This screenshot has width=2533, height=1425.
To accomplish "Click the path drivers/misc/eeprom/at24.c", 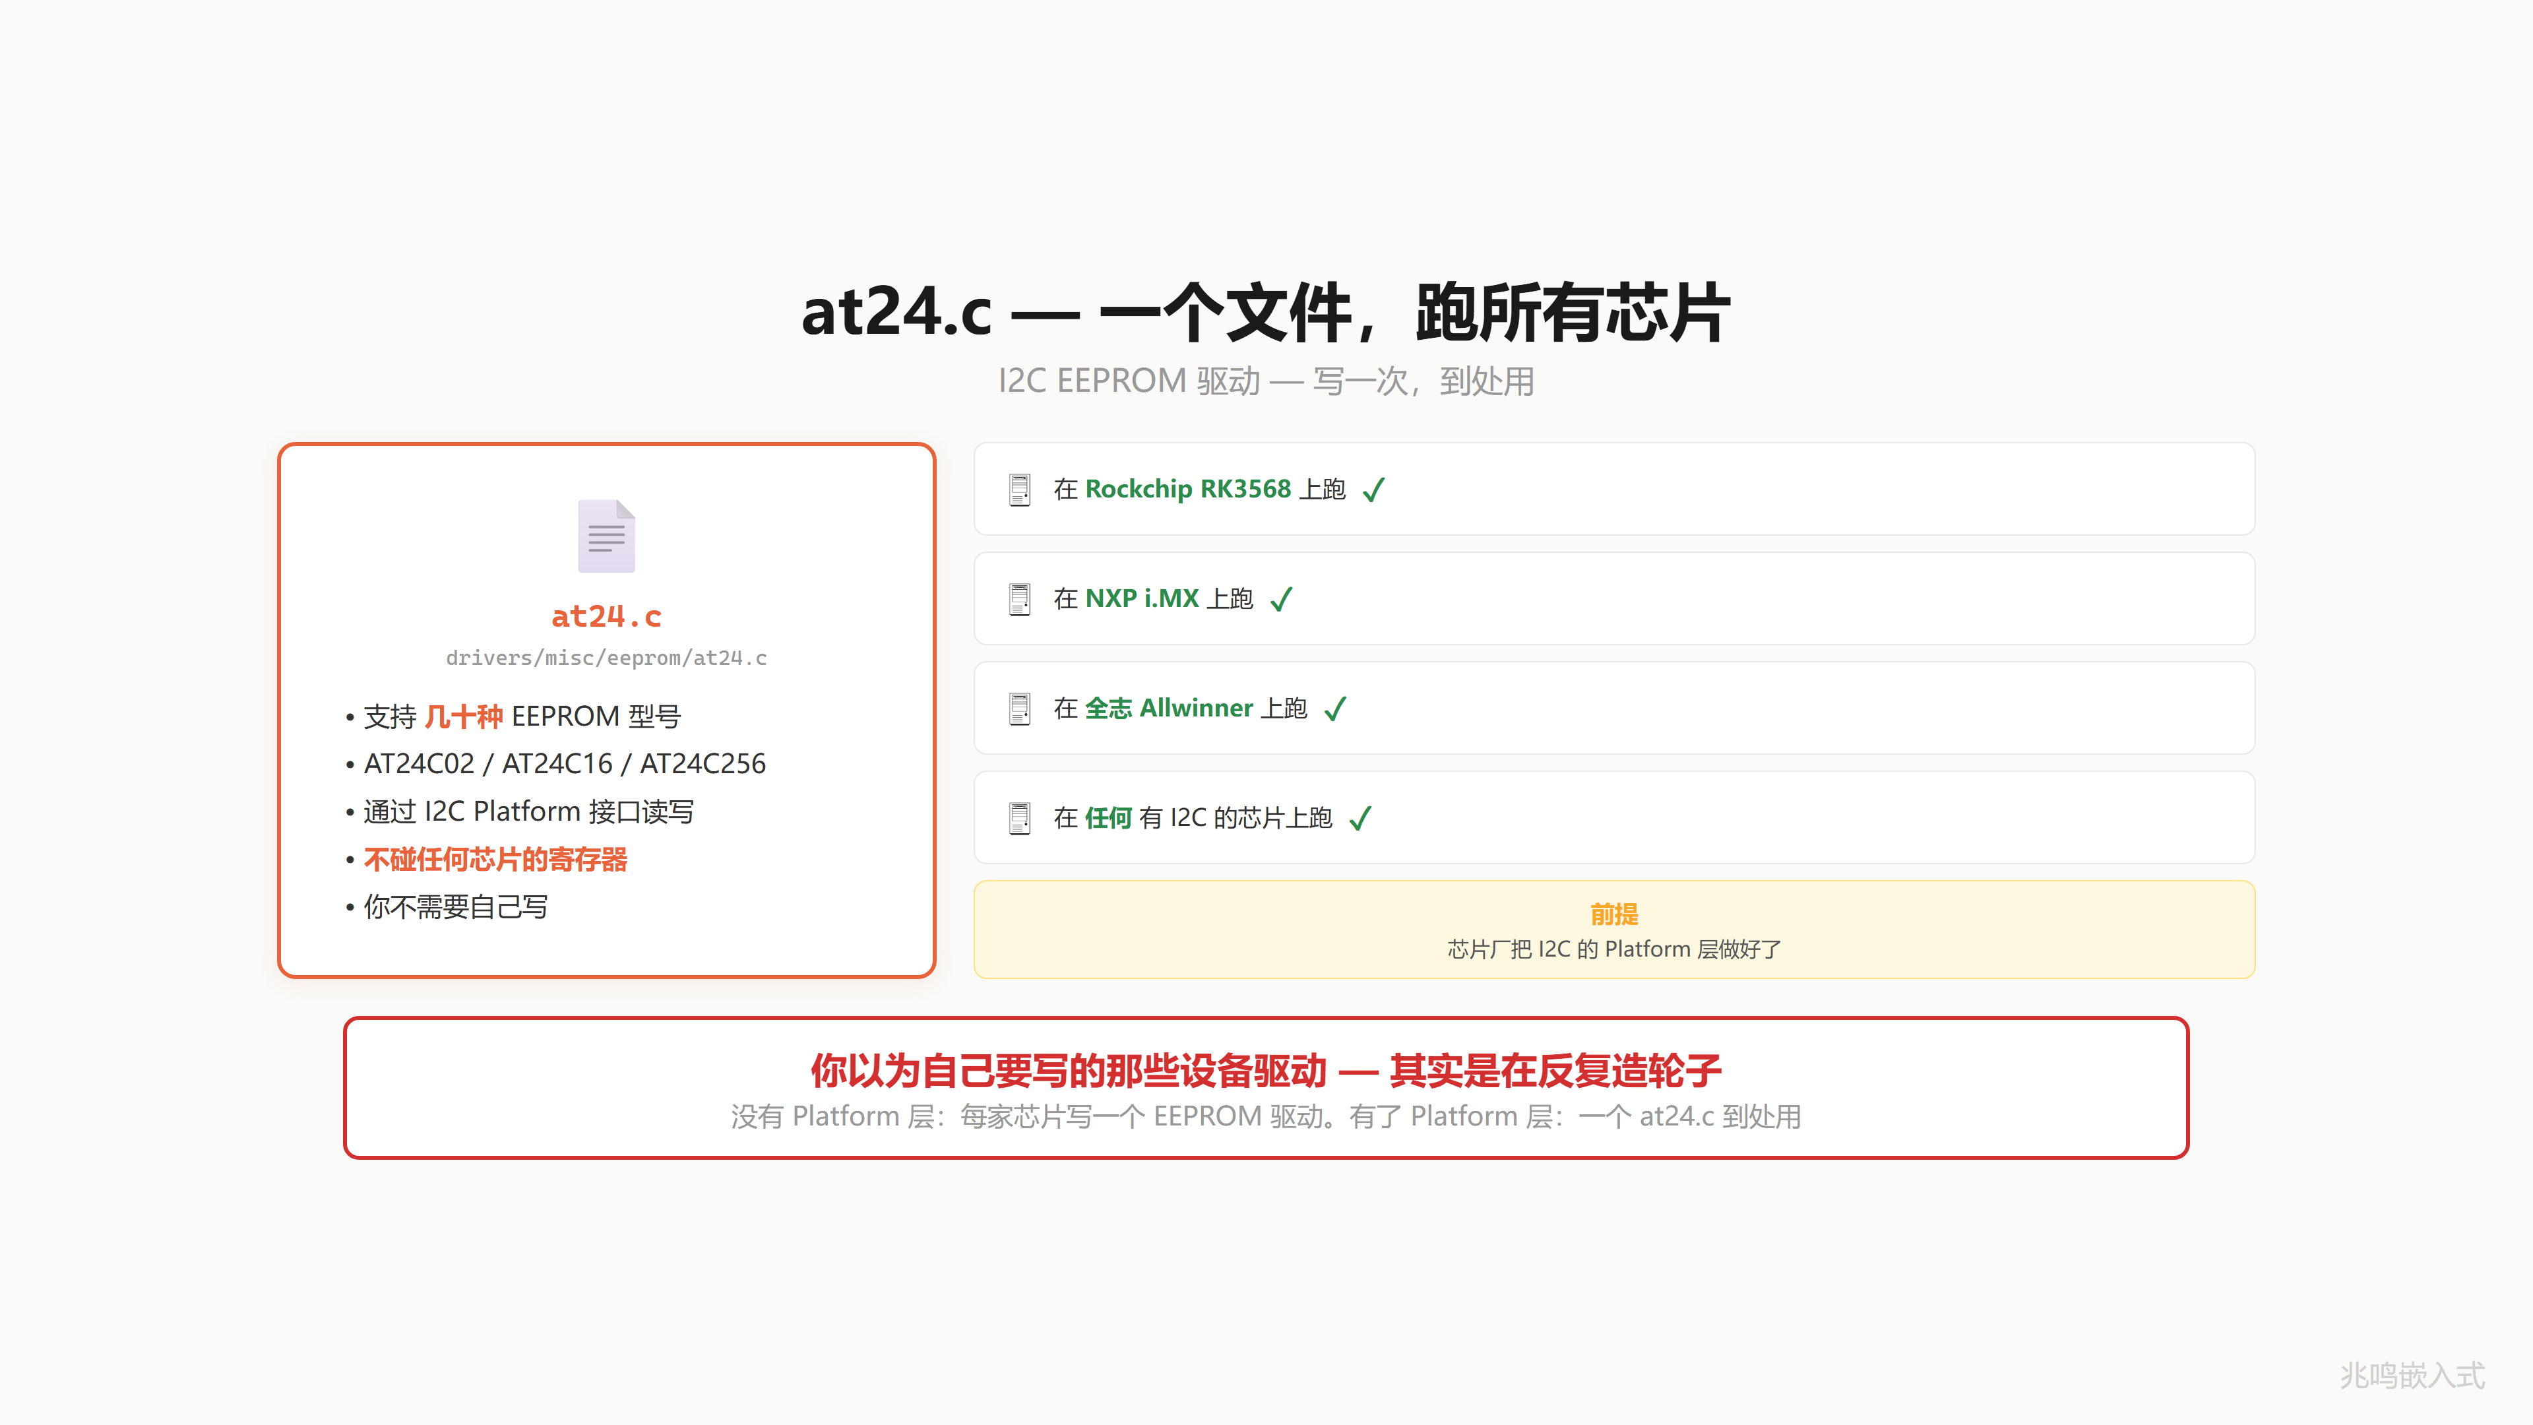I will pyautogui.click(x=606, y=658).
